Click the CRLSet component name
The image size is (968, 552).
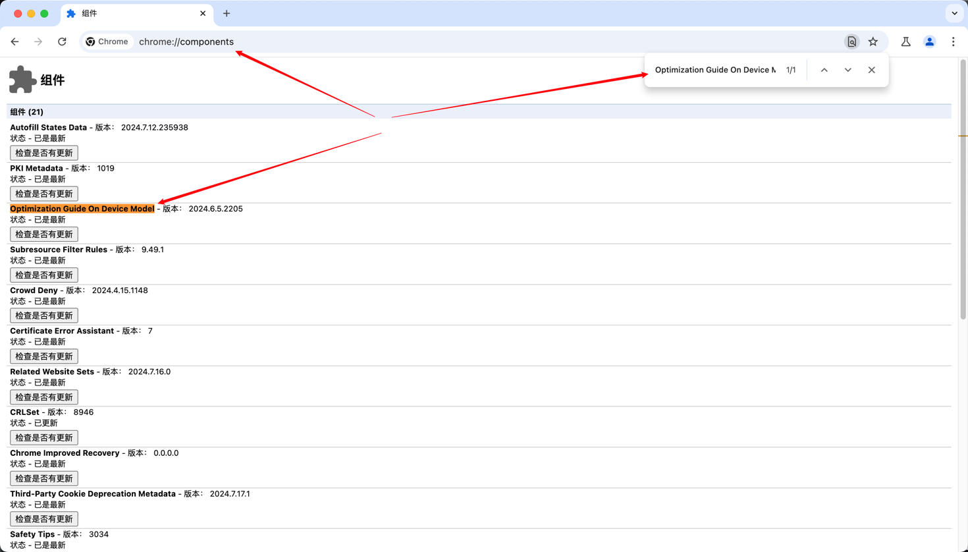click(24, 412)
